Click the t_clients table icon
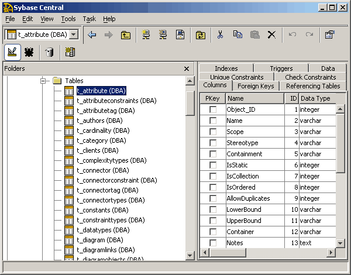The image size is (351, 275). tap(69, 150)
